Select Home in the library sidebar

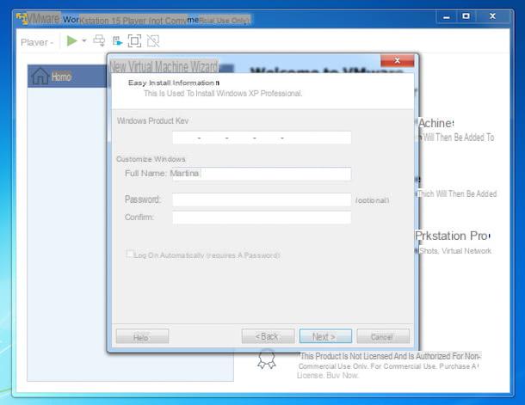(67, 77)
